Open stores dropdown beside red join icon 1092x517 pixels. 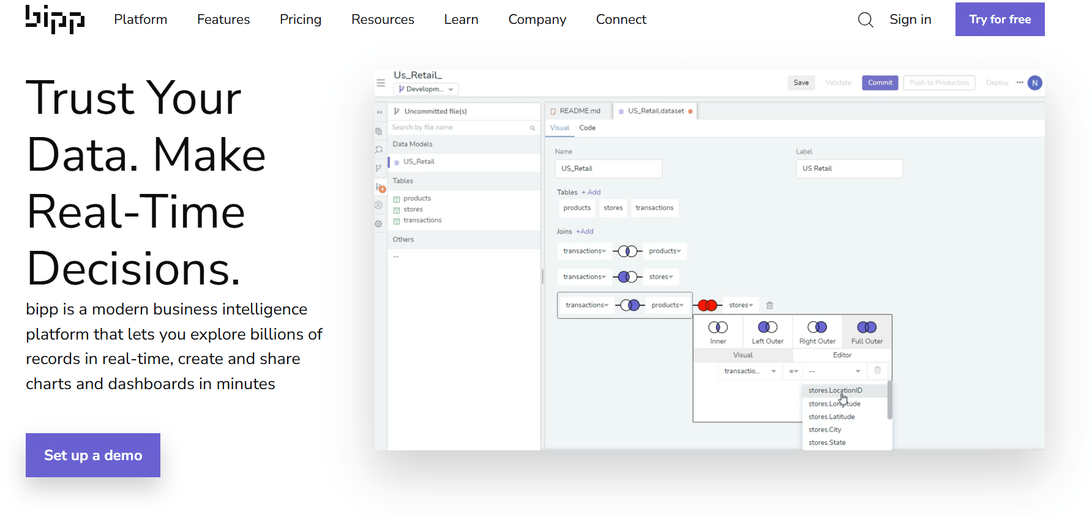click(741, 305)
